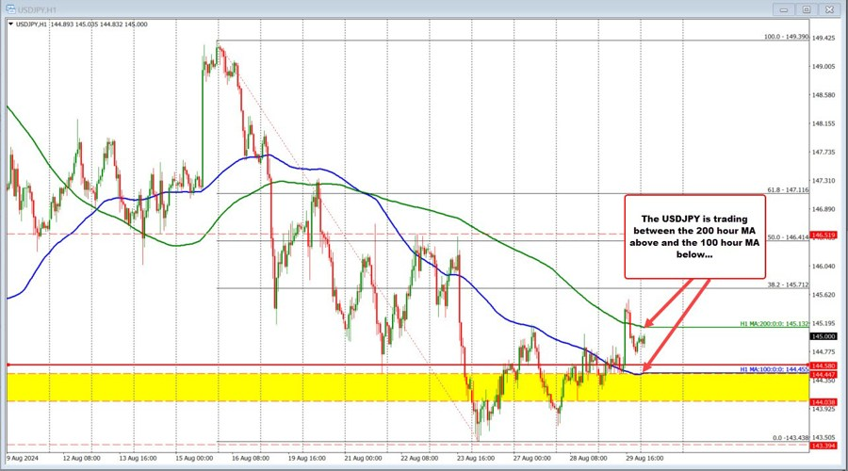Viewport: 848px width, 471px height.
Task: Click the 21 Aug 00:00 time label
Action: [363, 458]
